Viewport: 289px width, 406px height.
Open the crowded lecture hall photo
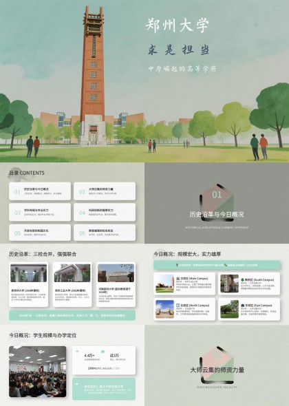coord(38,372)
